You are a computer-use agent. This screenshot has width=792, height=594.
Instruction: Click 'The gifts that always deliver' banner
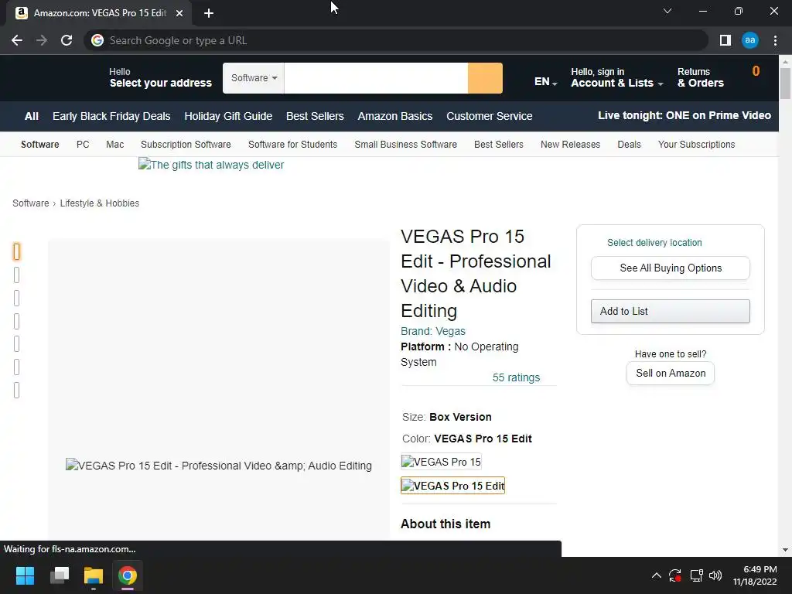coord(211,165)
